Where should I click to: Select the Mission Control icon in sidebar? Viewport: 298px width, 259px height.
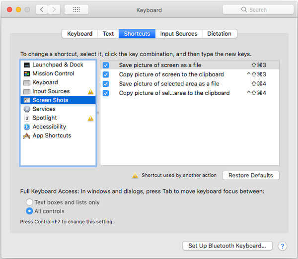[27, 74]
